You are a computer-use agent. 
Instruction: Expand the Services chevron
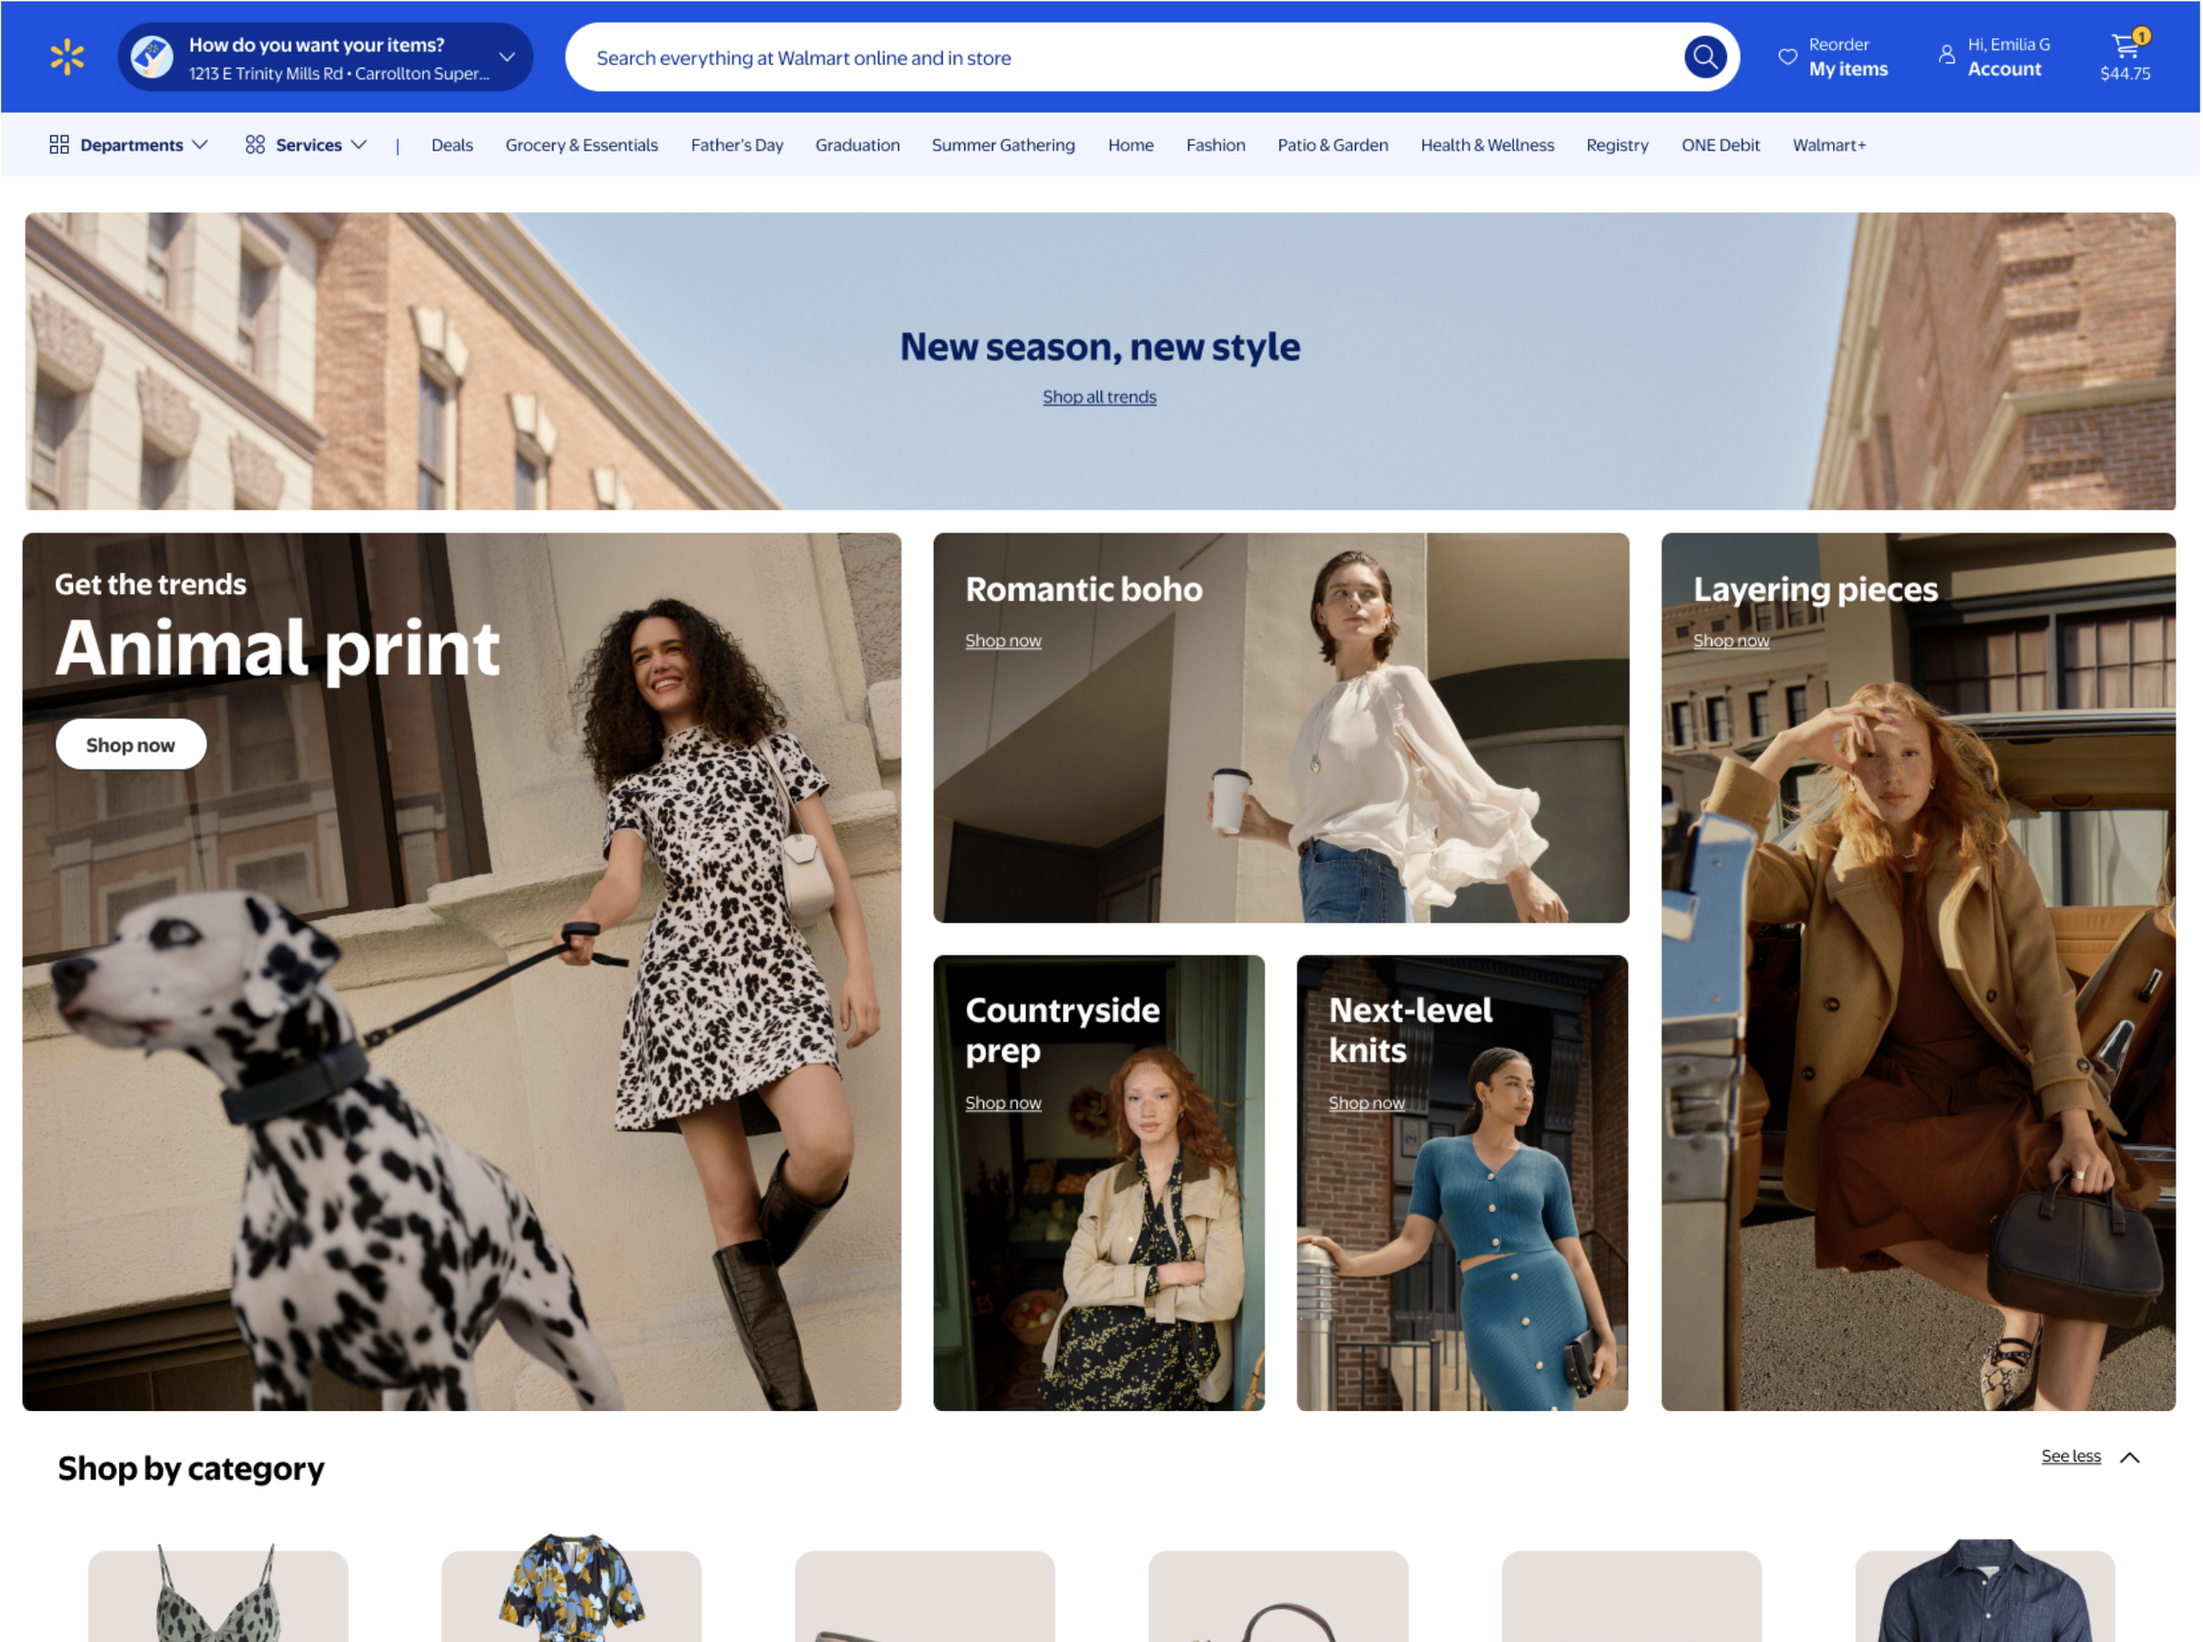point(360,145)
